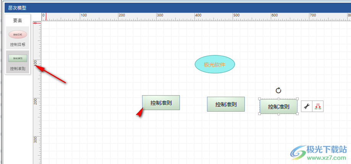This screenshot has width=351, height=164.
Task: Click the 层次模型 title bar text
Action: (x=17, y=8)
